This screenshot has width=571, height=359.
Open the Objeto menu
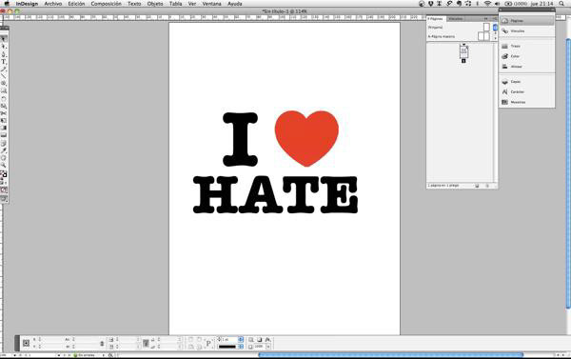coord(155,4)
